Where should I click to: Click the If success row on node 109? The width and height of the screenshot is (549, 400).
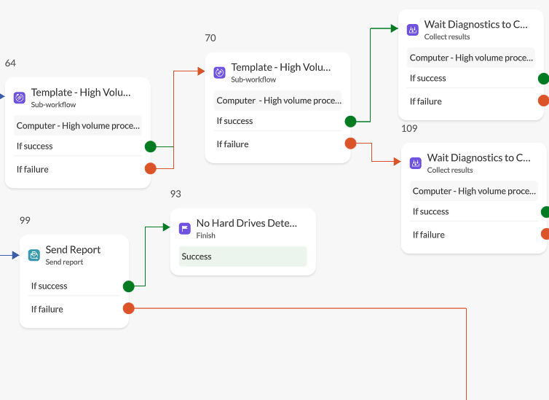(466, 212)
